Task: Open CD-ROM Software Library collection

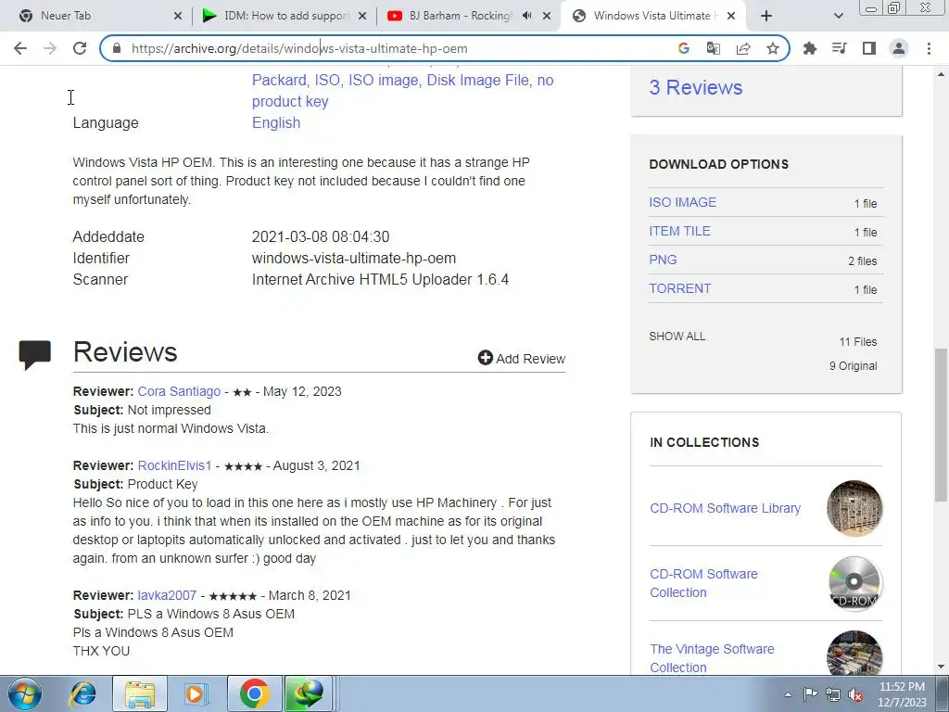Action: (x=725, y=508)
